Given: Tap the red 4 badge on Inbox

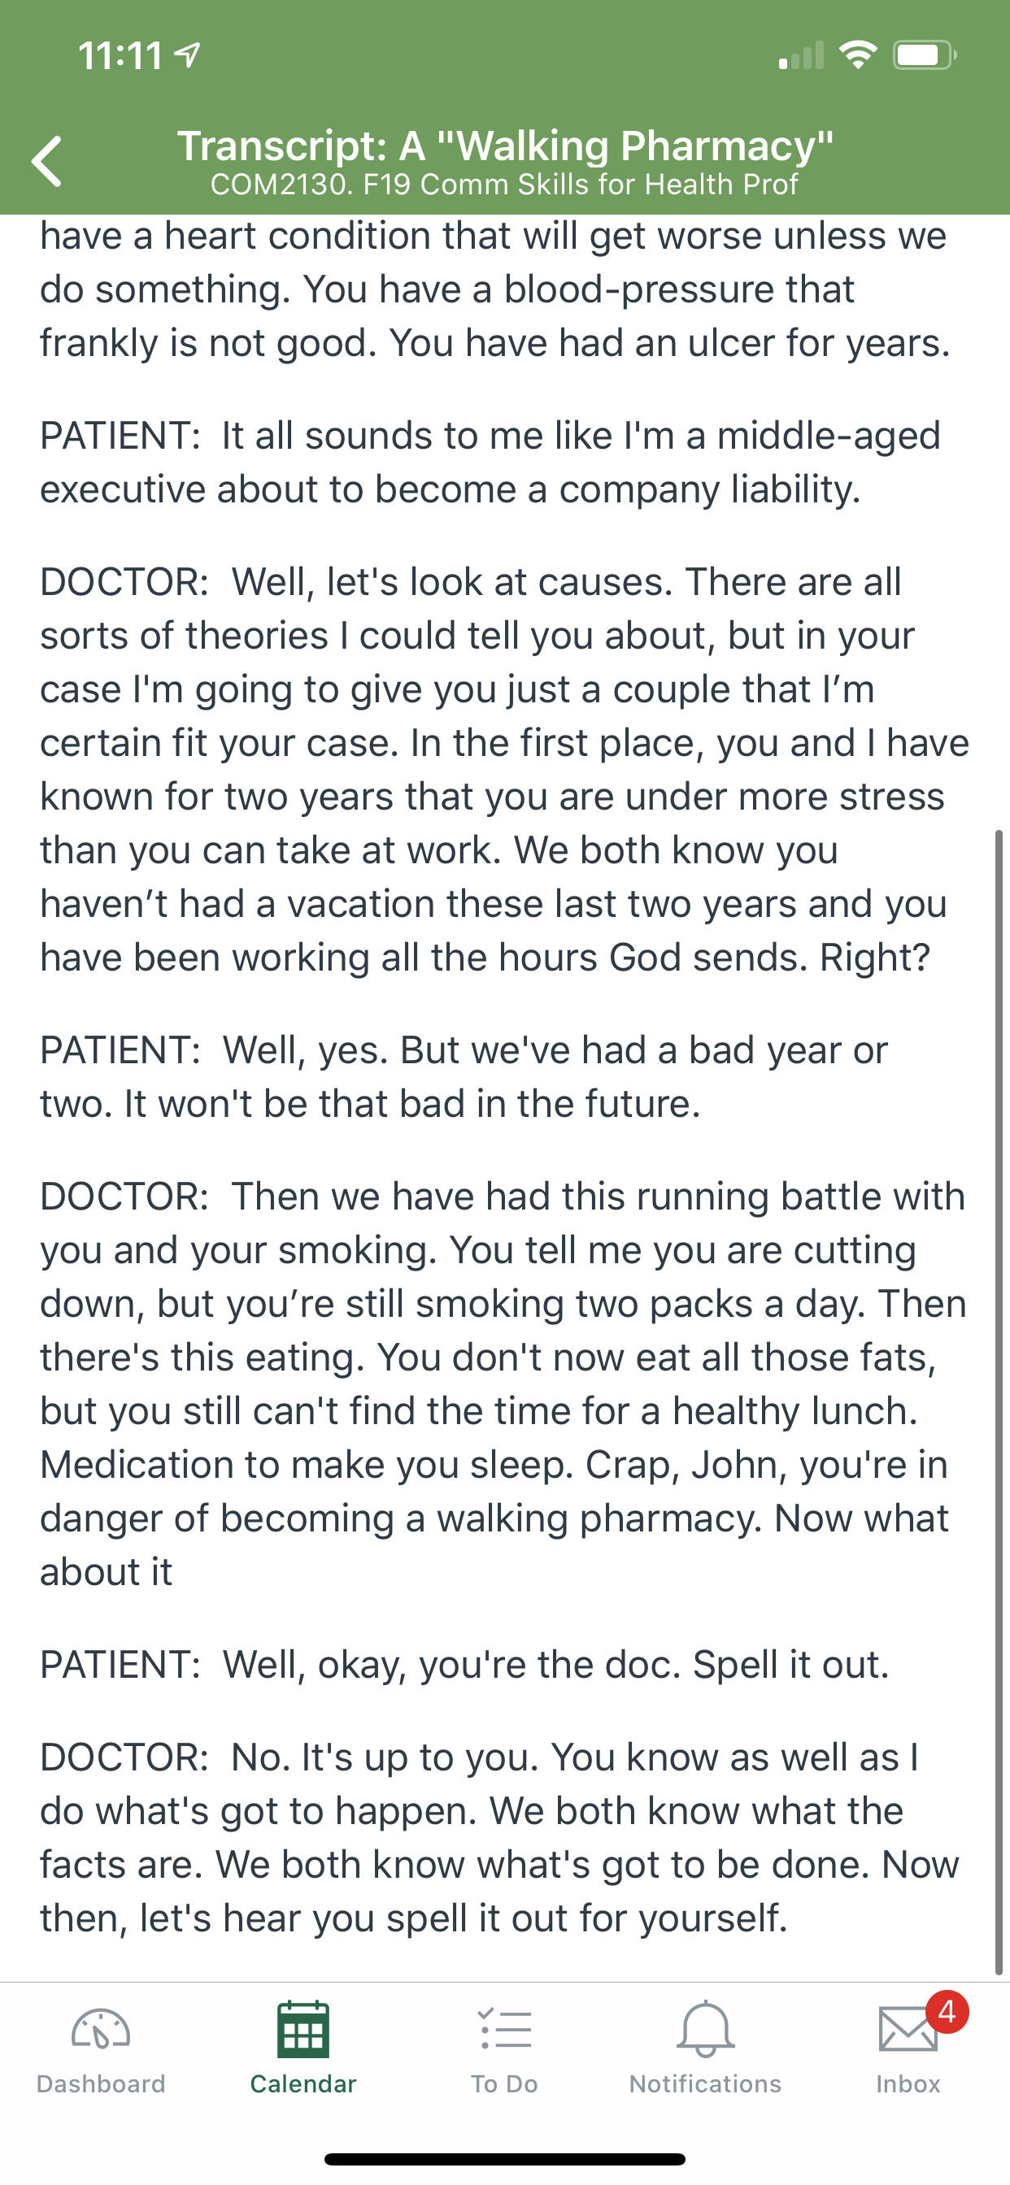Looking at the screenshot, I should click(x=947, y=2012).
